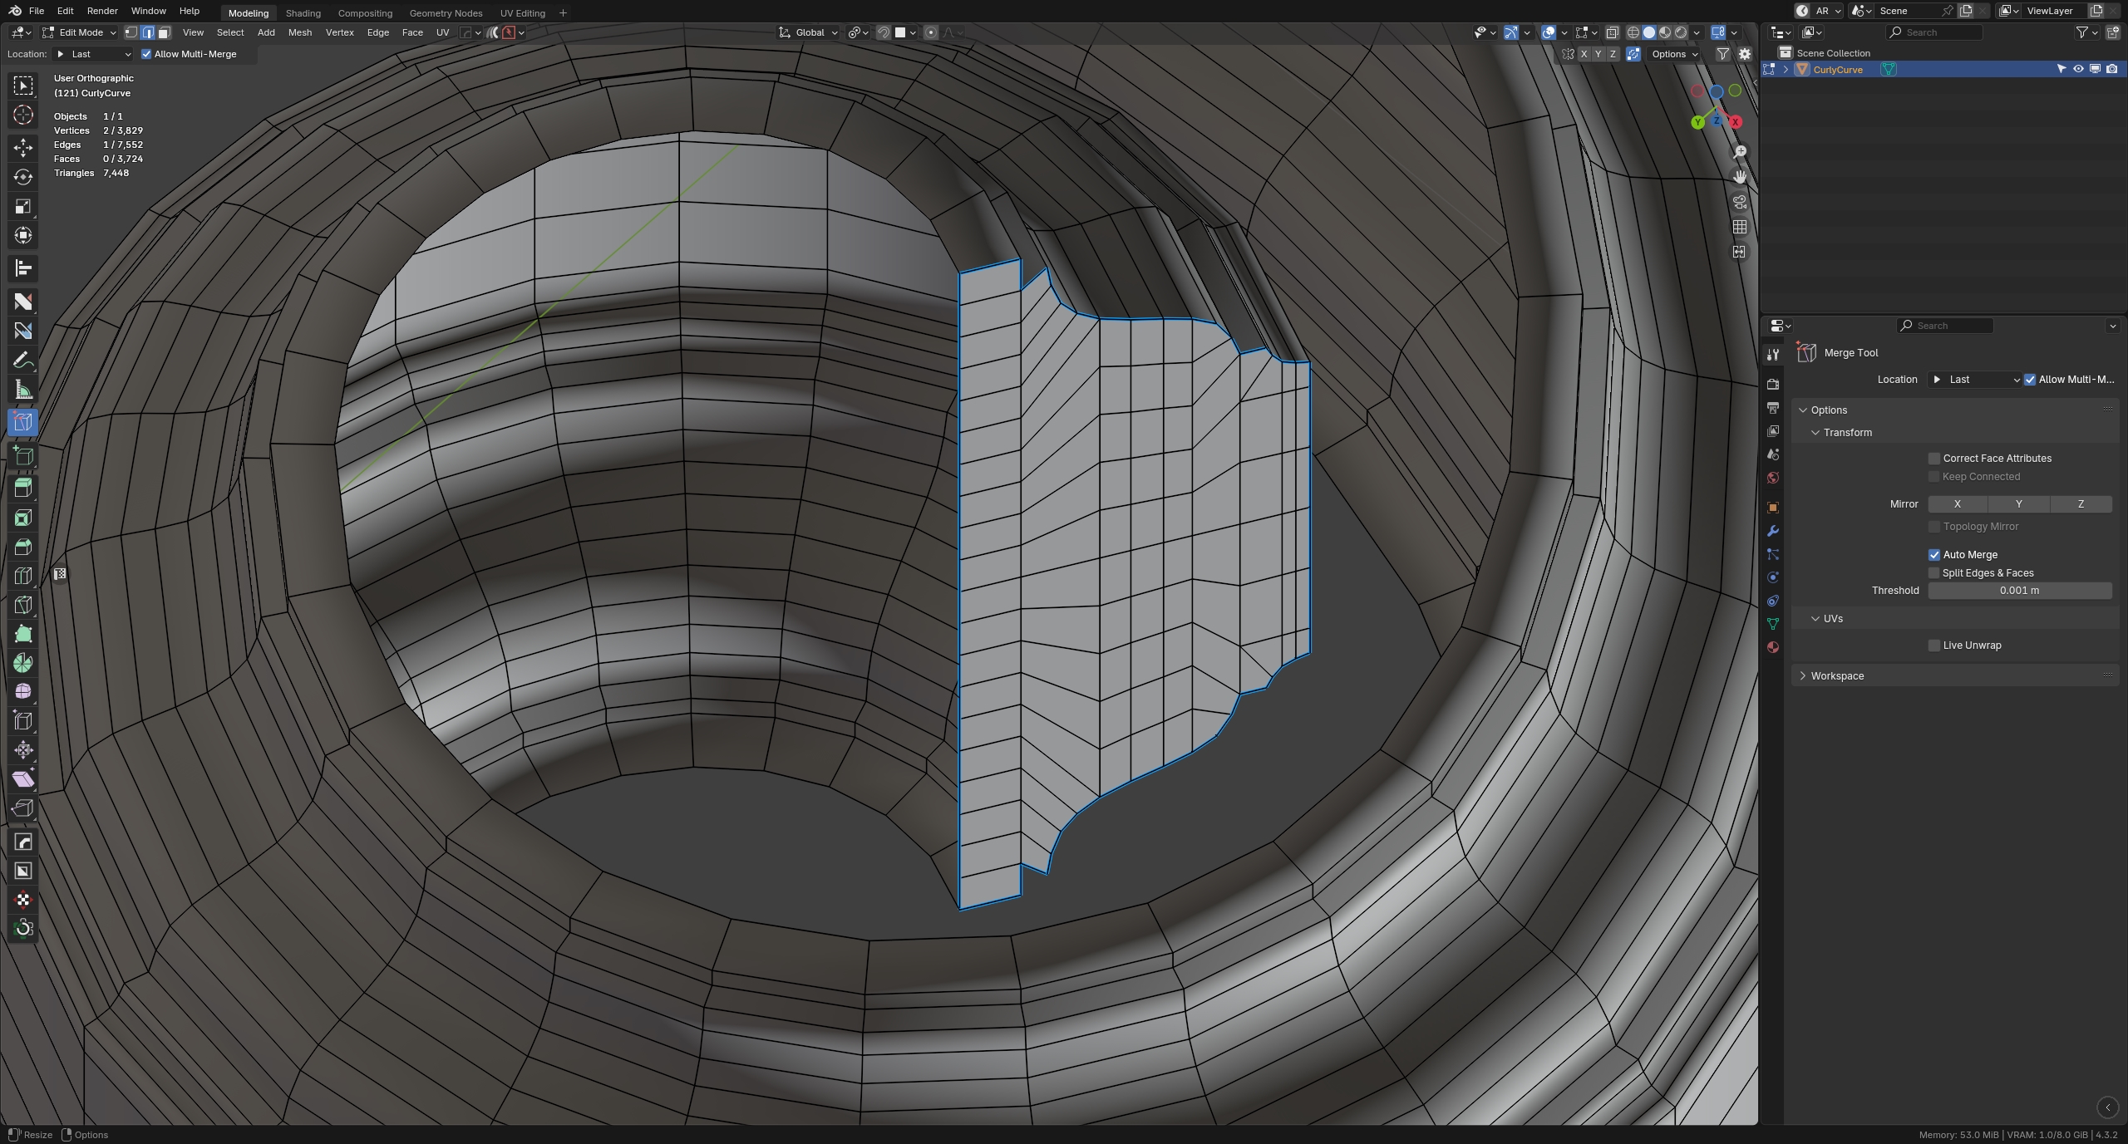Open the Global transform orientation dropdown
This screenshot has height=1144, width=2128.
809,32
